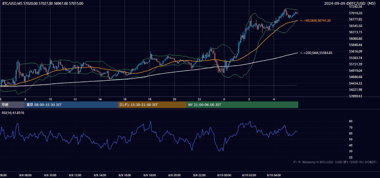380x178 pixels.
Task: Click the 57010.20 price axis label
Action: pyautogui.click(x=356, y=13)
